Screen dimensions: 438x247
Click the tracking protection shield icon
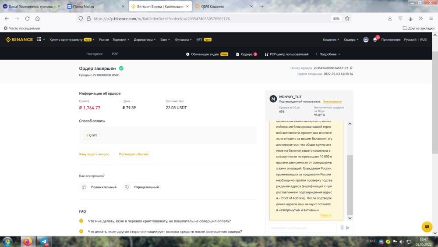click(81, 18)
